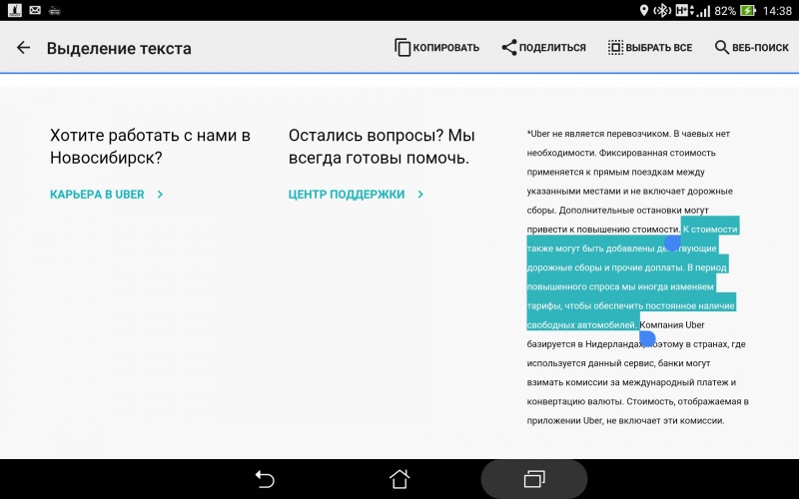Open the ЦЕНТР ПОДДЕРЖКИ link
This screenshot has width=799, height=499.
pos(347,195)
